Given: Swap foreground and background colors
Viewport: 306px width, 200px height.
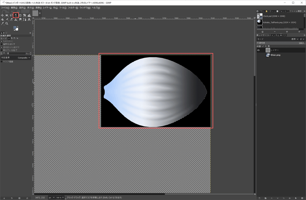Looking at the screenshot, I should coord(18,27).
